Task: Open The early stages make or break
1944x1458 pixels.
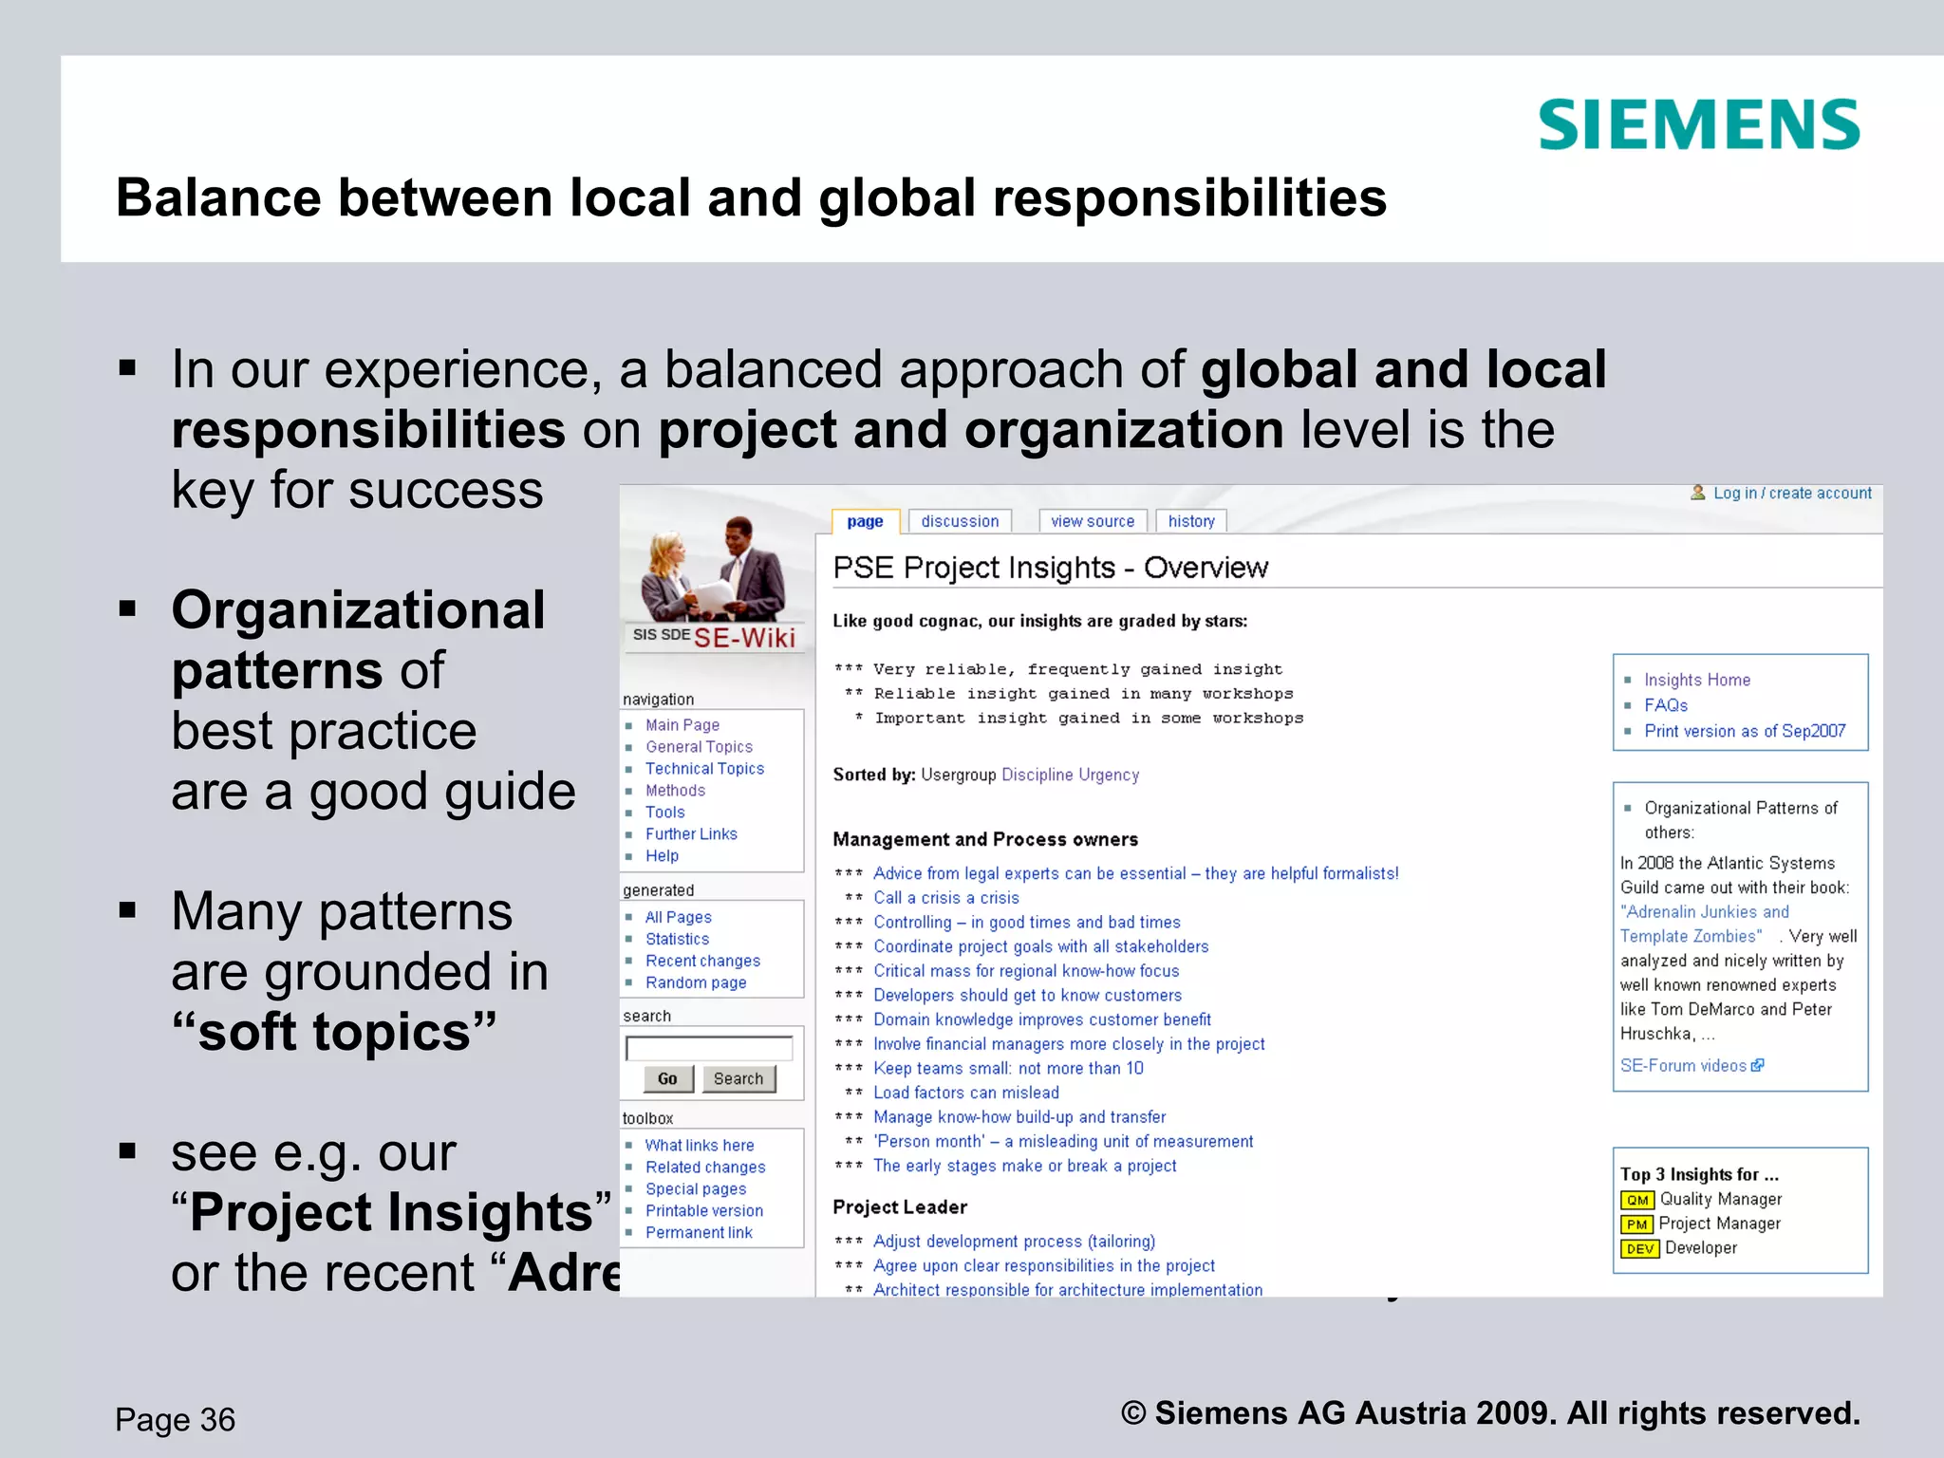Action: click(x=1025, y=1166)
